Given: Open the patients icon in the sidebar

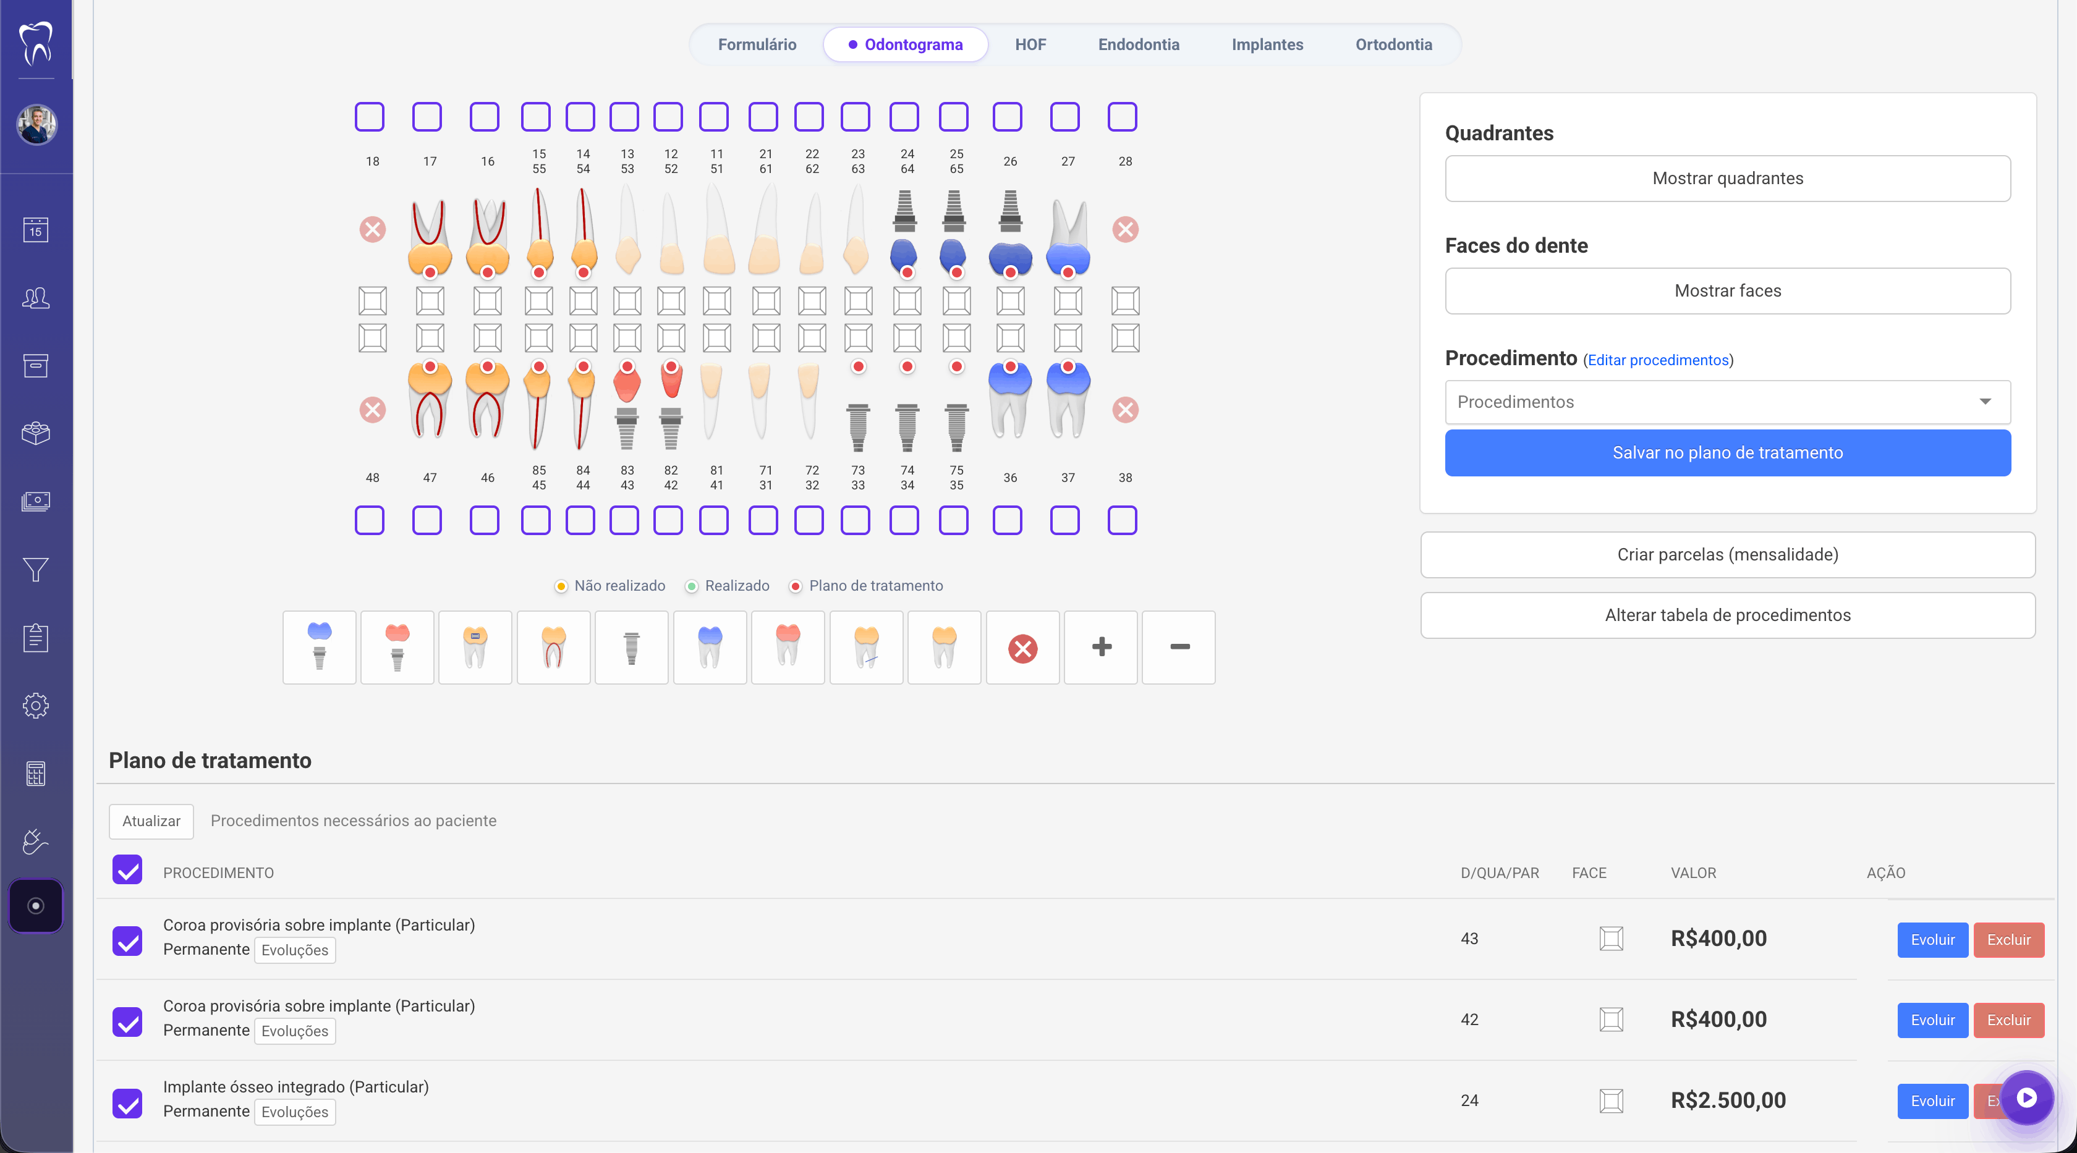Looking at the screenshot, I should click(35, 298).
